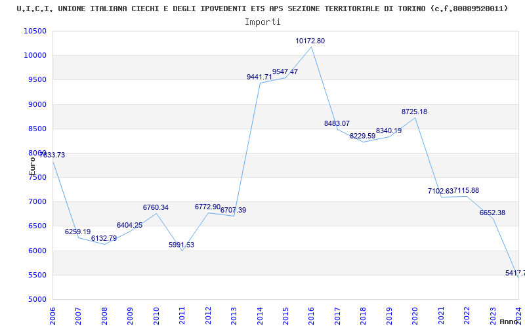Click the y-axis tick 6500

click(37, 226)
